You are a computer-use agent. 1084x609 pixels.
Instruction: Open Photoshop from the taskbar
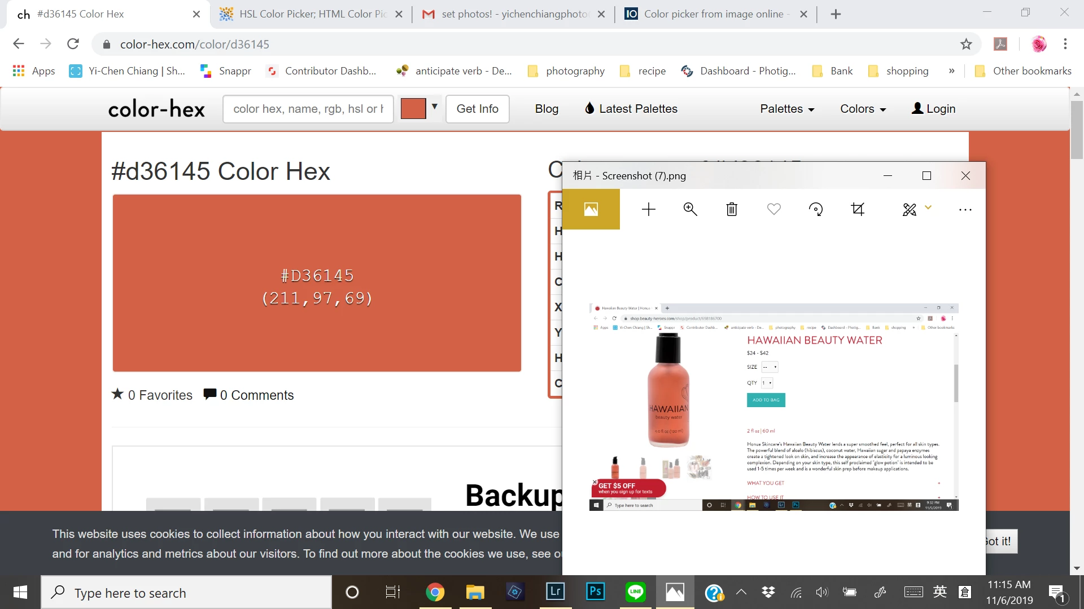point(595,592)
